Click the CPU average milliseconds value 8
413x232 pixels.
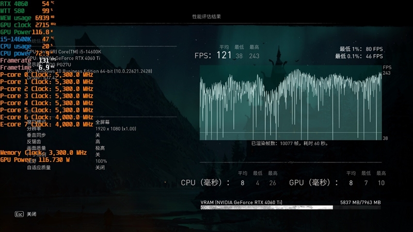coord(242,183)
